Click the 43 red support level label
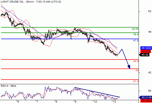Screen dimensions: 152x103 click(x=137, y=70)
